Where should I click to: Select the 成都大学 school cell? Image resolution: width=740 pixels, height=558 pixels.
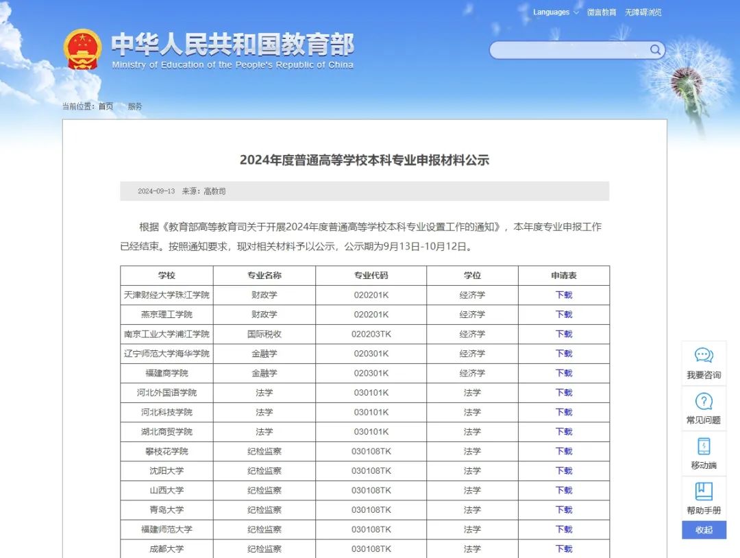pos(166,549)
